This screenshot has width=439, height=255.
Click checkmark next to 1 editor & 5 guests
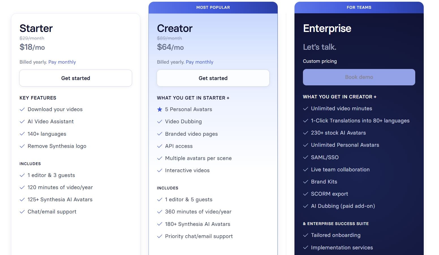click(x=160, y=200)
